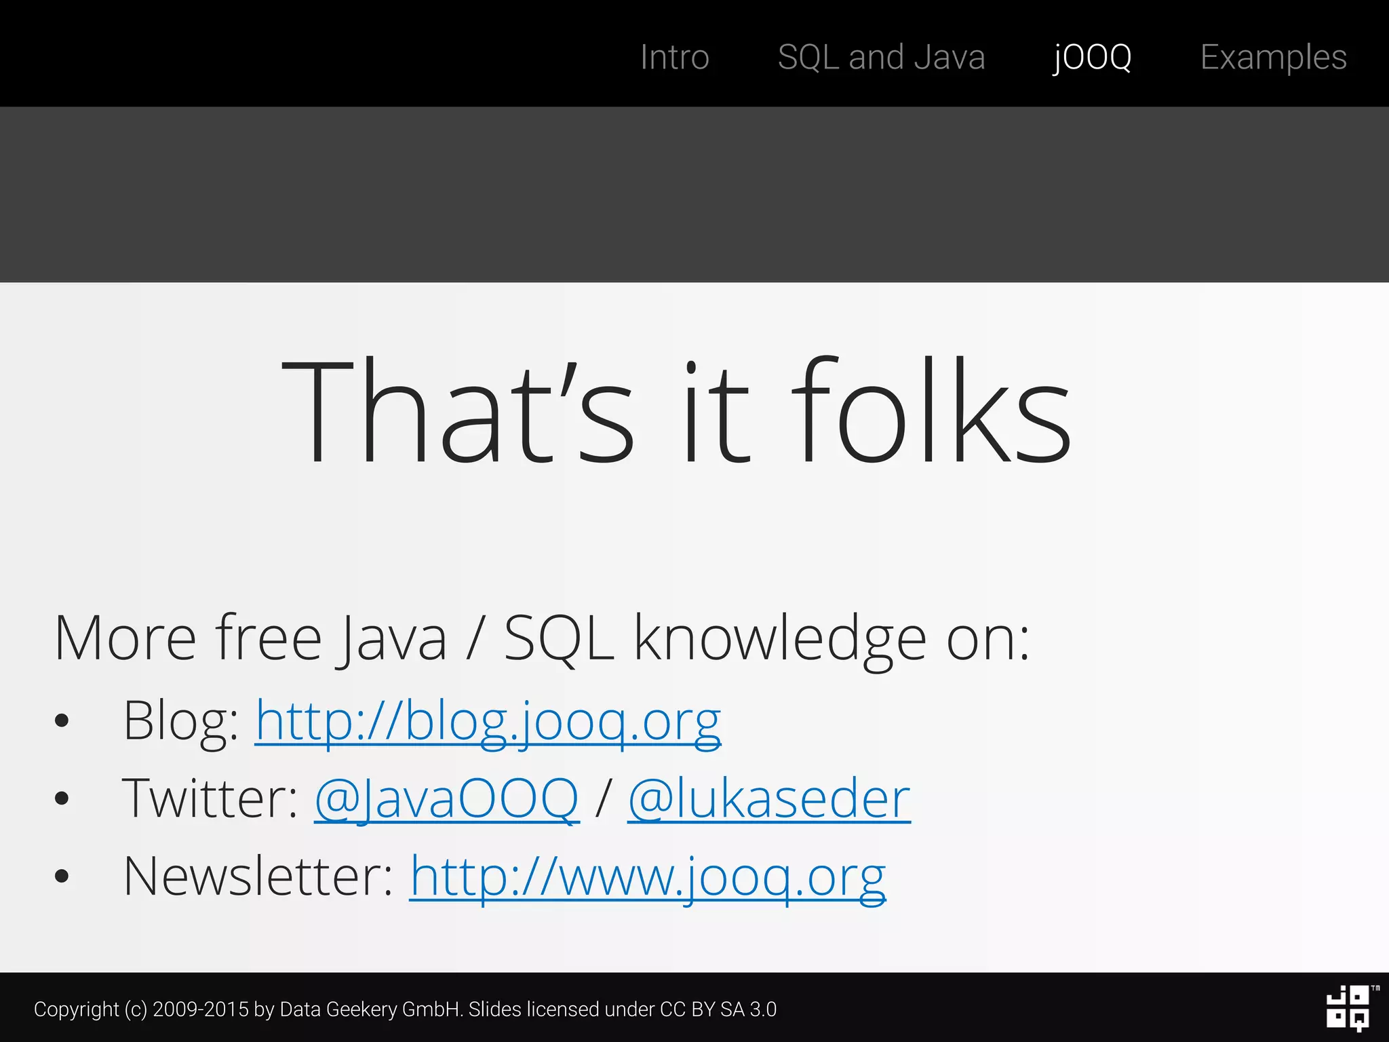Screen dimensions: 1389x1042
Task: Click the "Twitter:" label text
Action: (210, 799)
